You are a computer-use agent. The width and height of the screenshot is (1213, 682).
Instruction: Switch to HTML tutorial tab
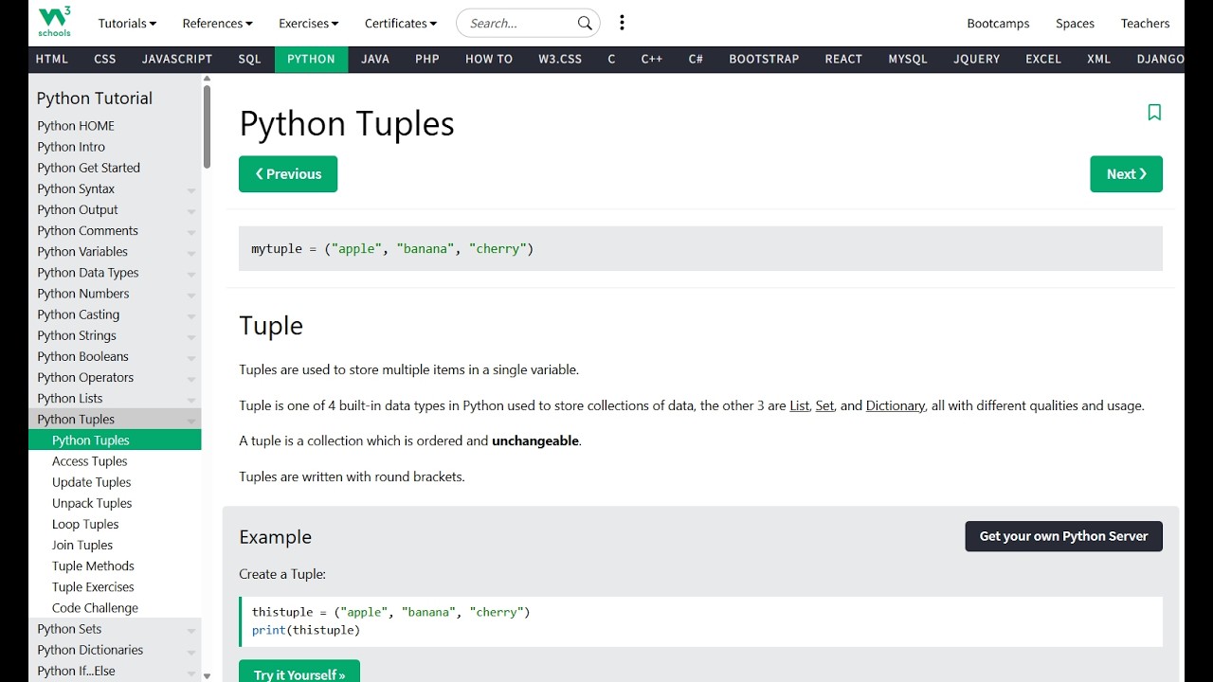pos(51,59)
